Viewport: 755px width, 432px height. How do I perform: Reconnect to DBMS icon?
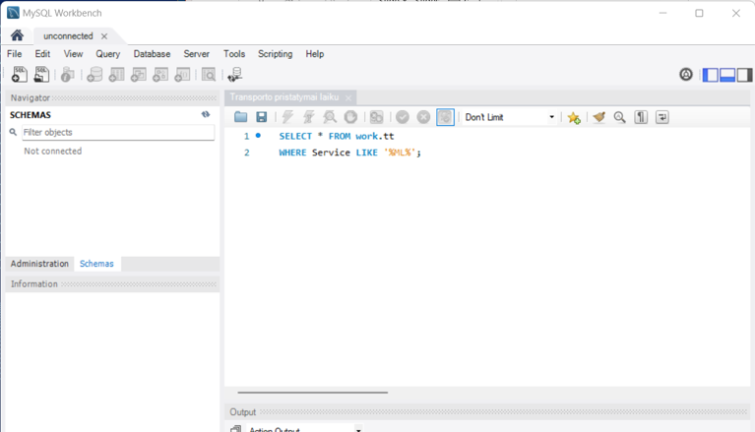click(x=235, y=75)
